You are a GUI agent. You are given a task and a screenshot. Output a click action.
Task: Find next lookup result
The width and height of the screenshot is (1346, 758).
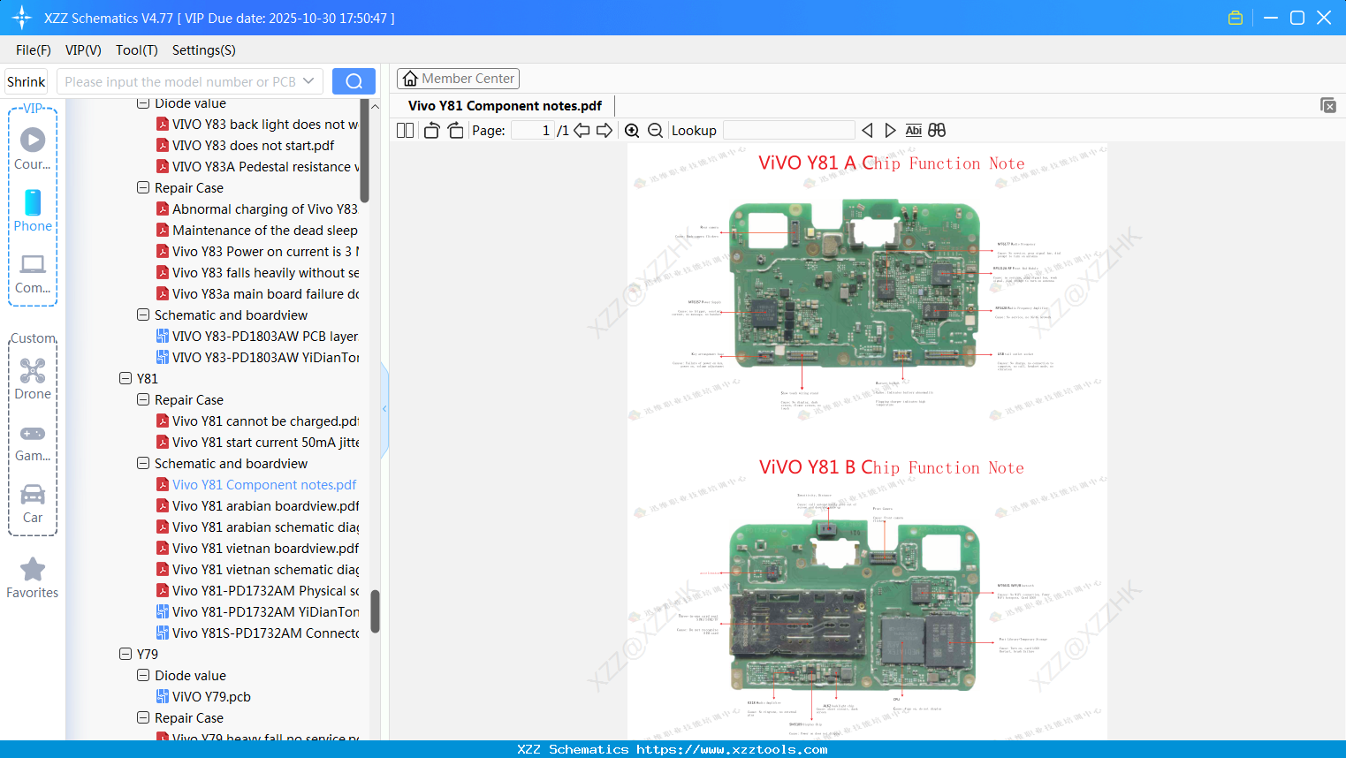pos(890,131)
